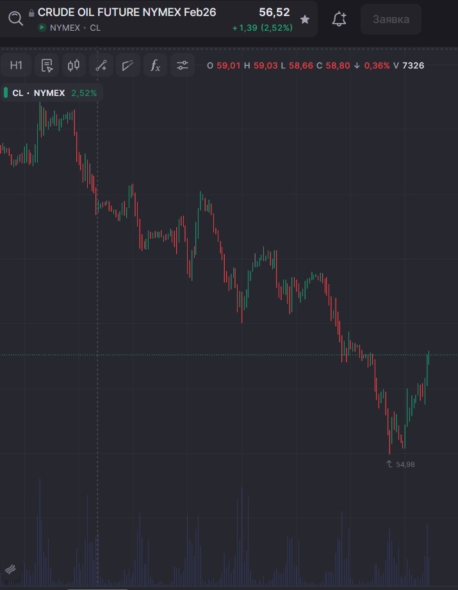The height and width of the screenshot is (590, 458).
Task: Add CRUDE OIL FUTURE to favorites star
Action: [x=305, y=20]
